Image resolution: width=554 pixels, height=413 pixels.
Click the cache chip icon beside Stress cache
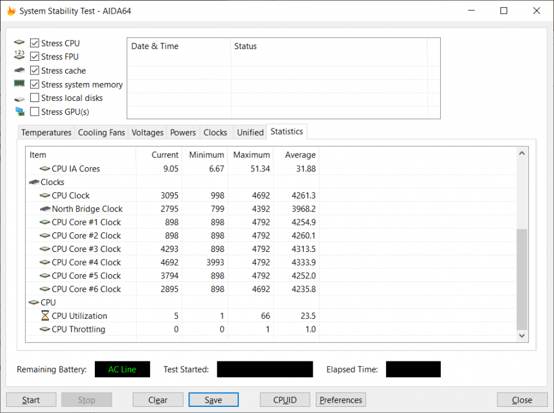point(20,71)
